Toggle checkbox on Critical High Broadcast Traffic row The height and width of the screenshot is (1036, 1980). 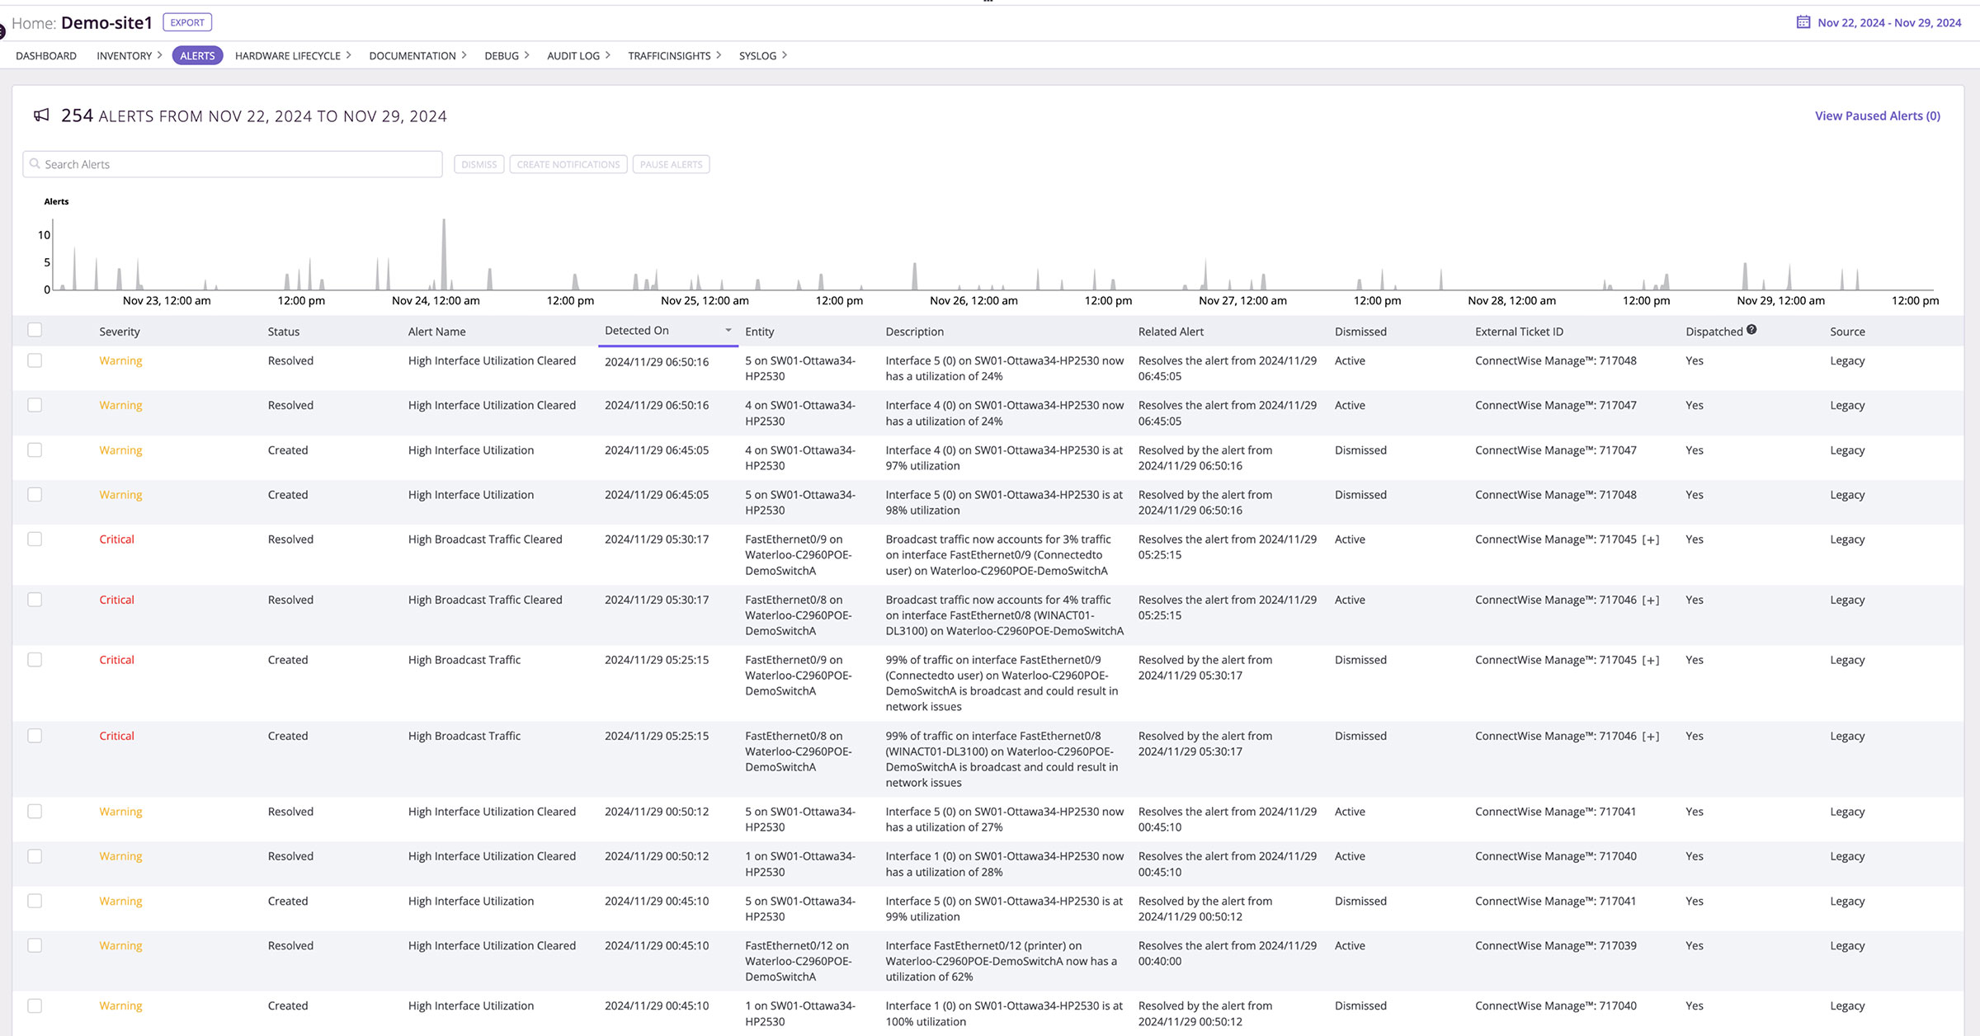point(35,659)
